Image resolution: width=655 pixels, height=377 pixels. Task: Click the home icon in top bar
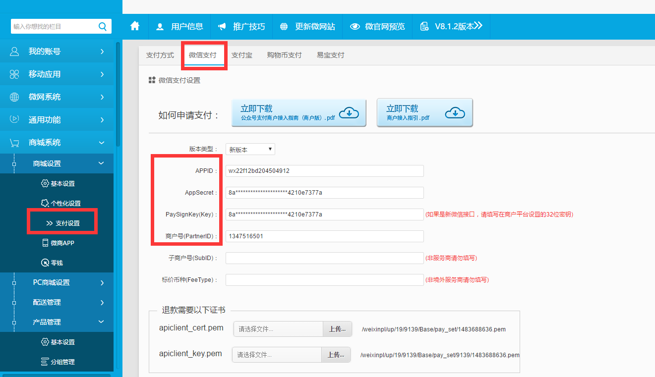[135, 26]
